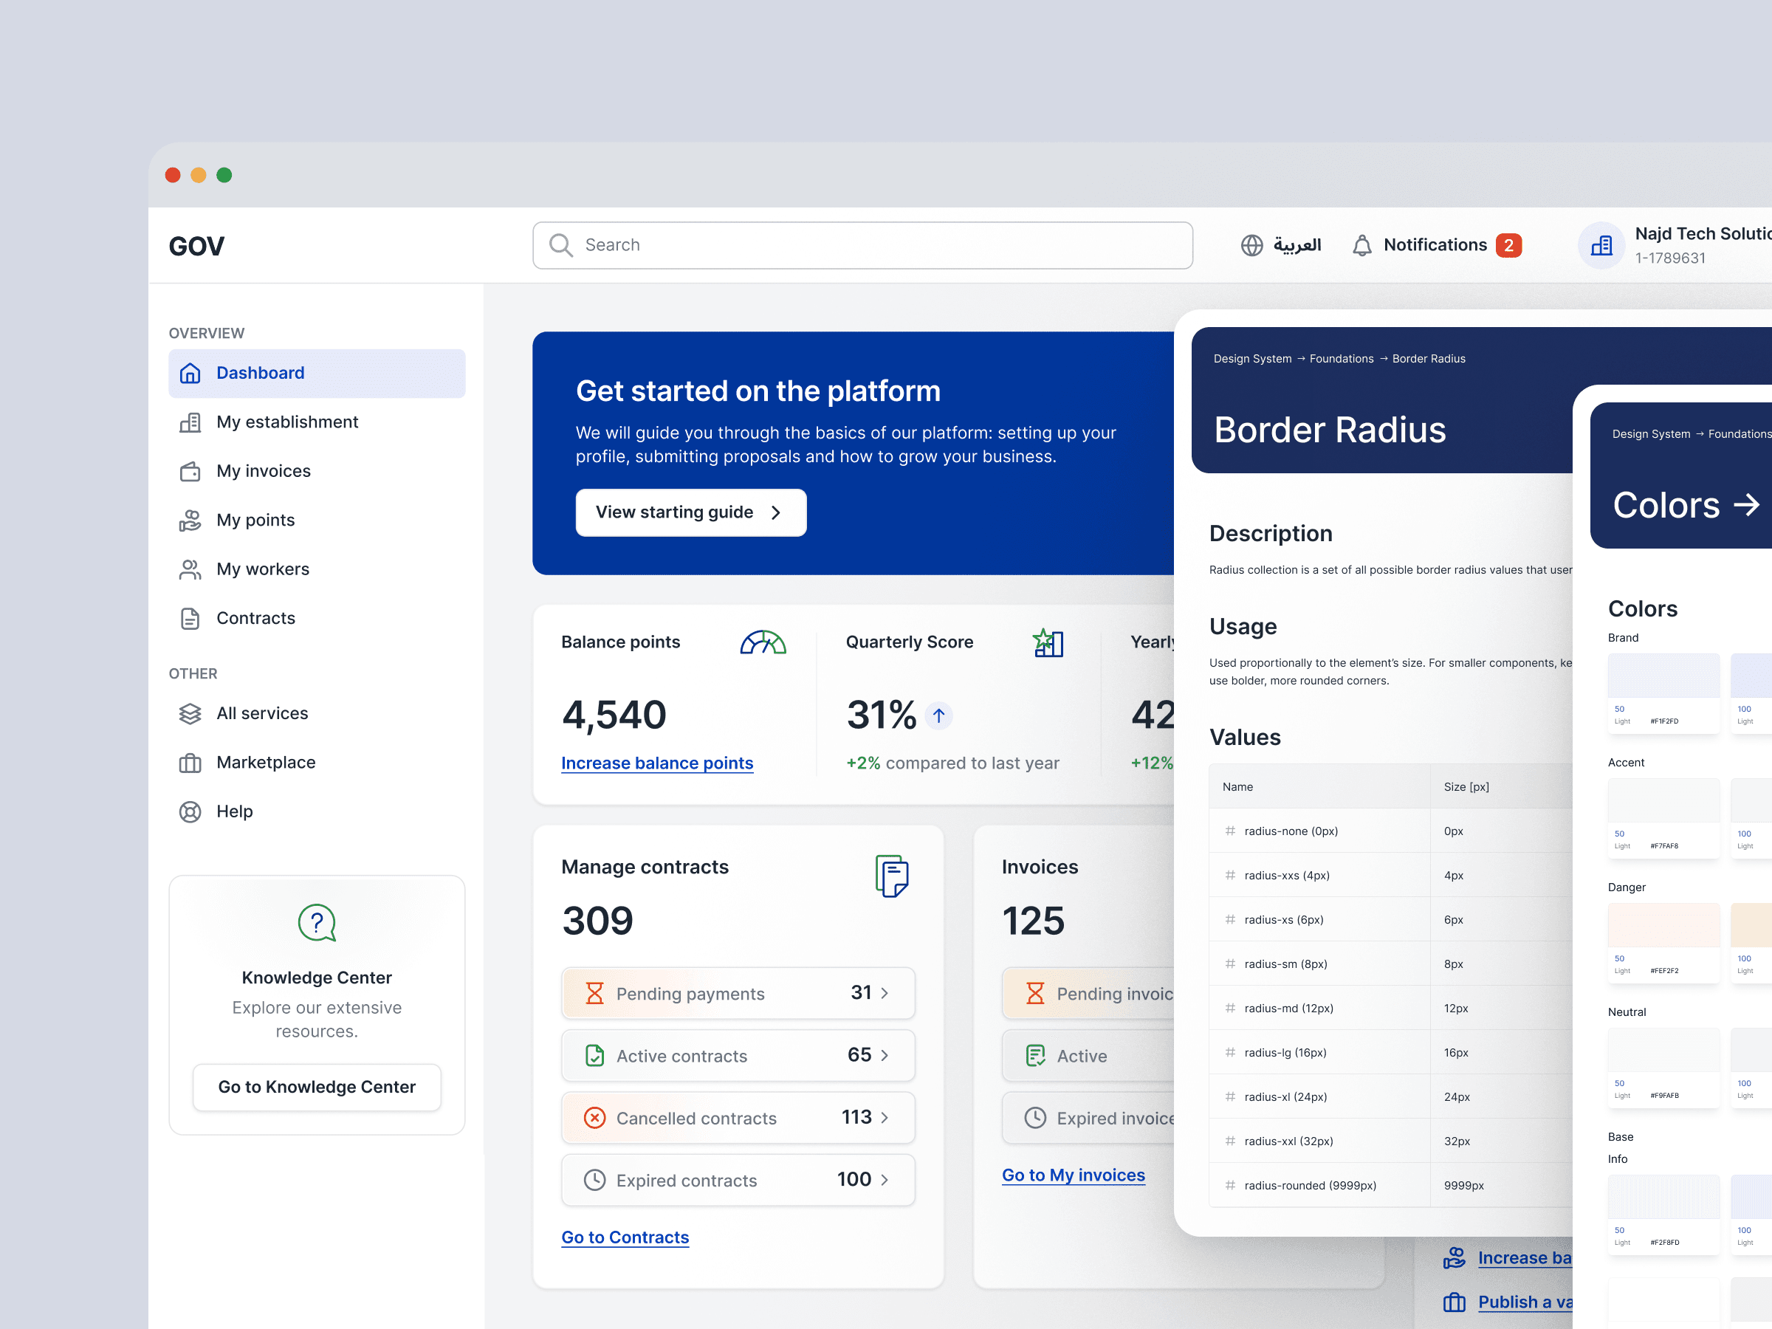The width and height of the screenshot is (1772, 1329).
Task: Expand the Pending payments row chevron
Action: click(885, 993)
